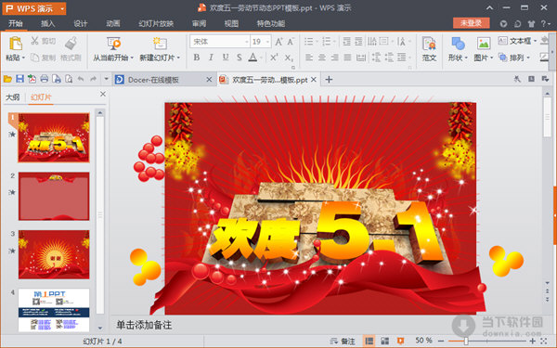The height and width of the screenshot is (348, 557).
Task: Click the zoom slider handle
Action: click(465, 342)
